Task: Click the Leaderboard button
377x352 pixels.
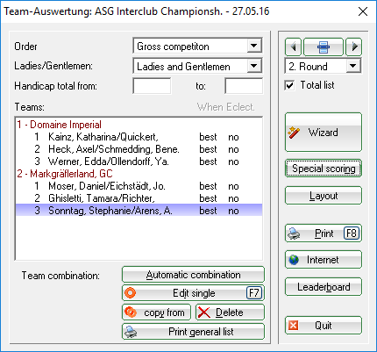Action: tap(324, 287)
